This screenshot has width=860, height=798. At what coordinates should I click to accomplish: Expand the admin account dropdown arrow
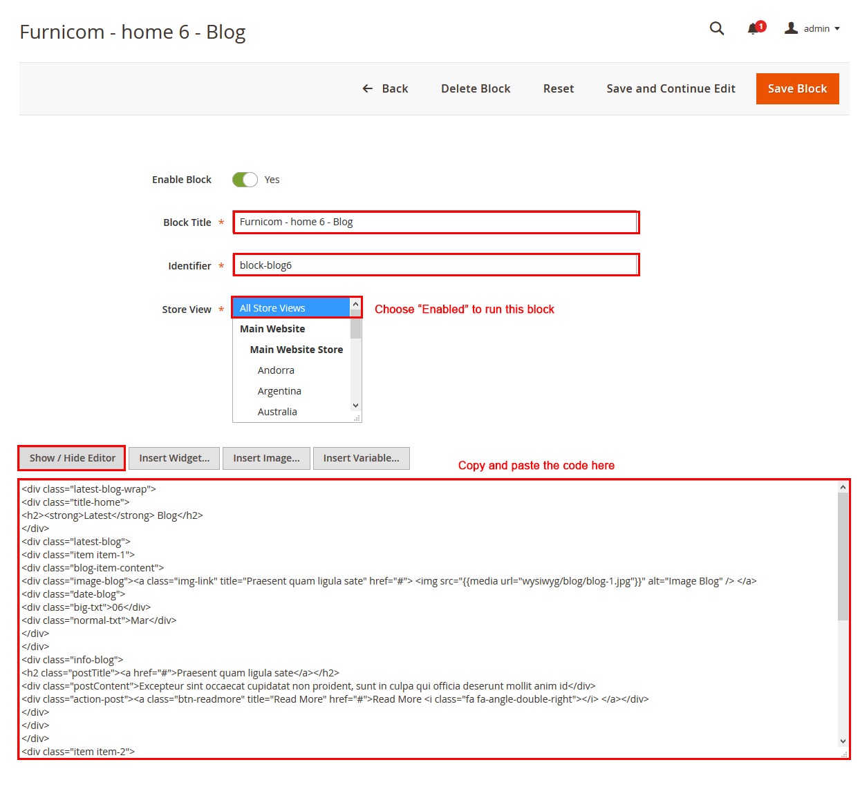837,29
